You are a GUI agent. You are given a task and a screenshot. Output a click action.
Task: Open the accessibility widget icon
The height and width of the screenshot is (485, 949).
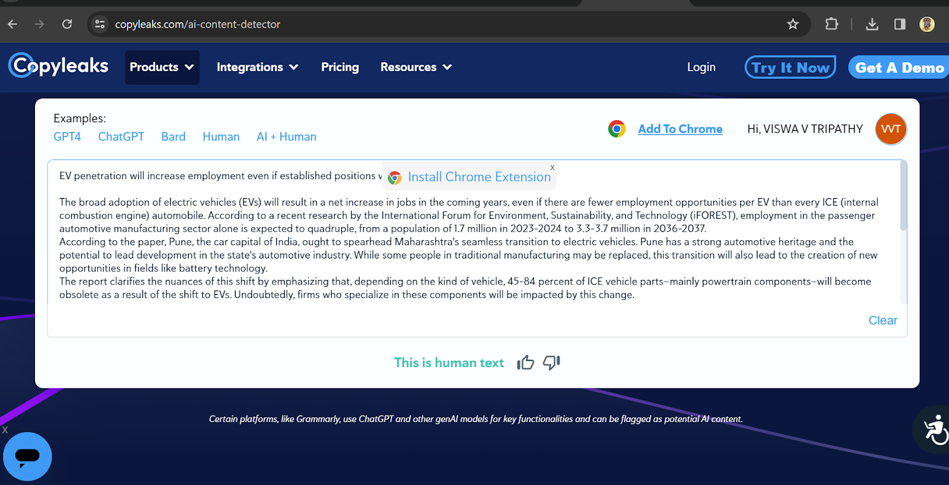pyautogui.click(x=935, y=429)
